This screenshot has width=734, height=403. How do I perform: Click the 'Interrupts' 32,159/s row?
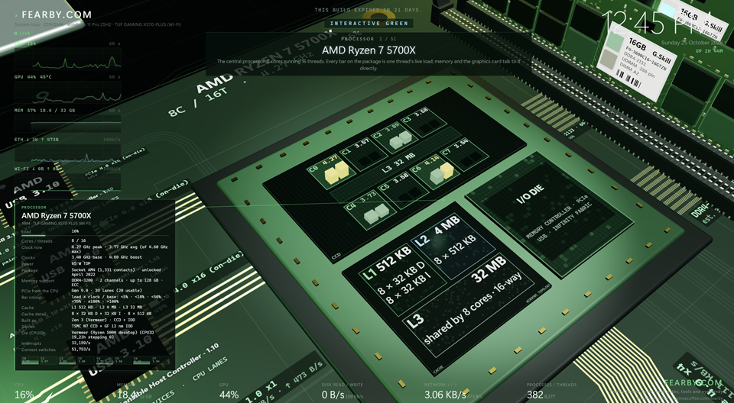[x=96, y=343]
